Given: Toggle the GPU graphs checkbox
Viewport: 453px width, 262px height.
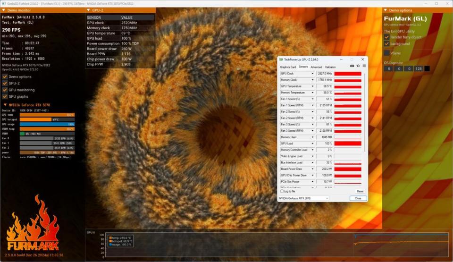Looking at the screenshot, I should [x=5, y=97].
